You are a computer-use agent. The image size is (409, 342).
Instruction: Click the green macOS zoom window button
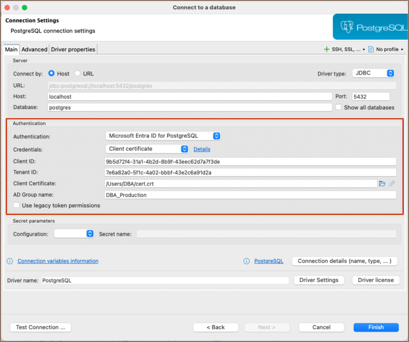point(24,8)
